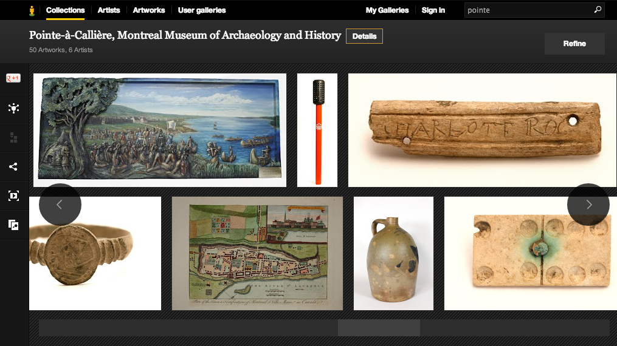Click the lightbulb discover icon in sidebar
The image size is (617, 346).
pos(14,108)
